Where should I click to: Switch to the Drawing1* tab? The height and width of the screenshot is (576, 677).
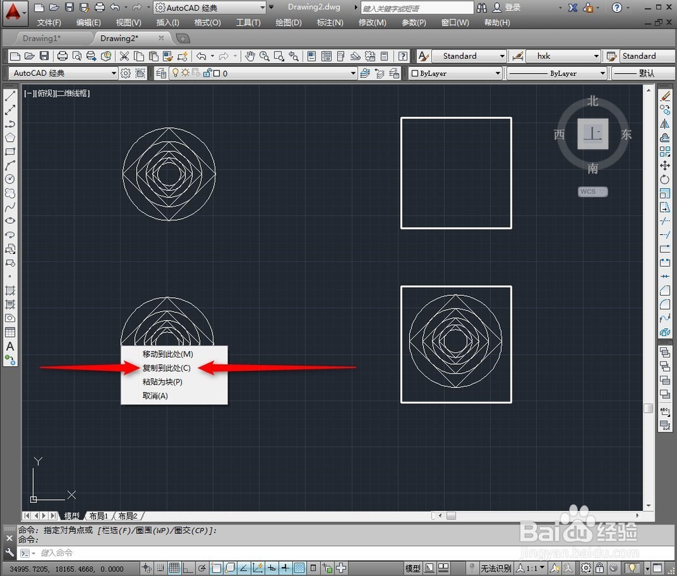pyautogui.click(x=41, y=39)
